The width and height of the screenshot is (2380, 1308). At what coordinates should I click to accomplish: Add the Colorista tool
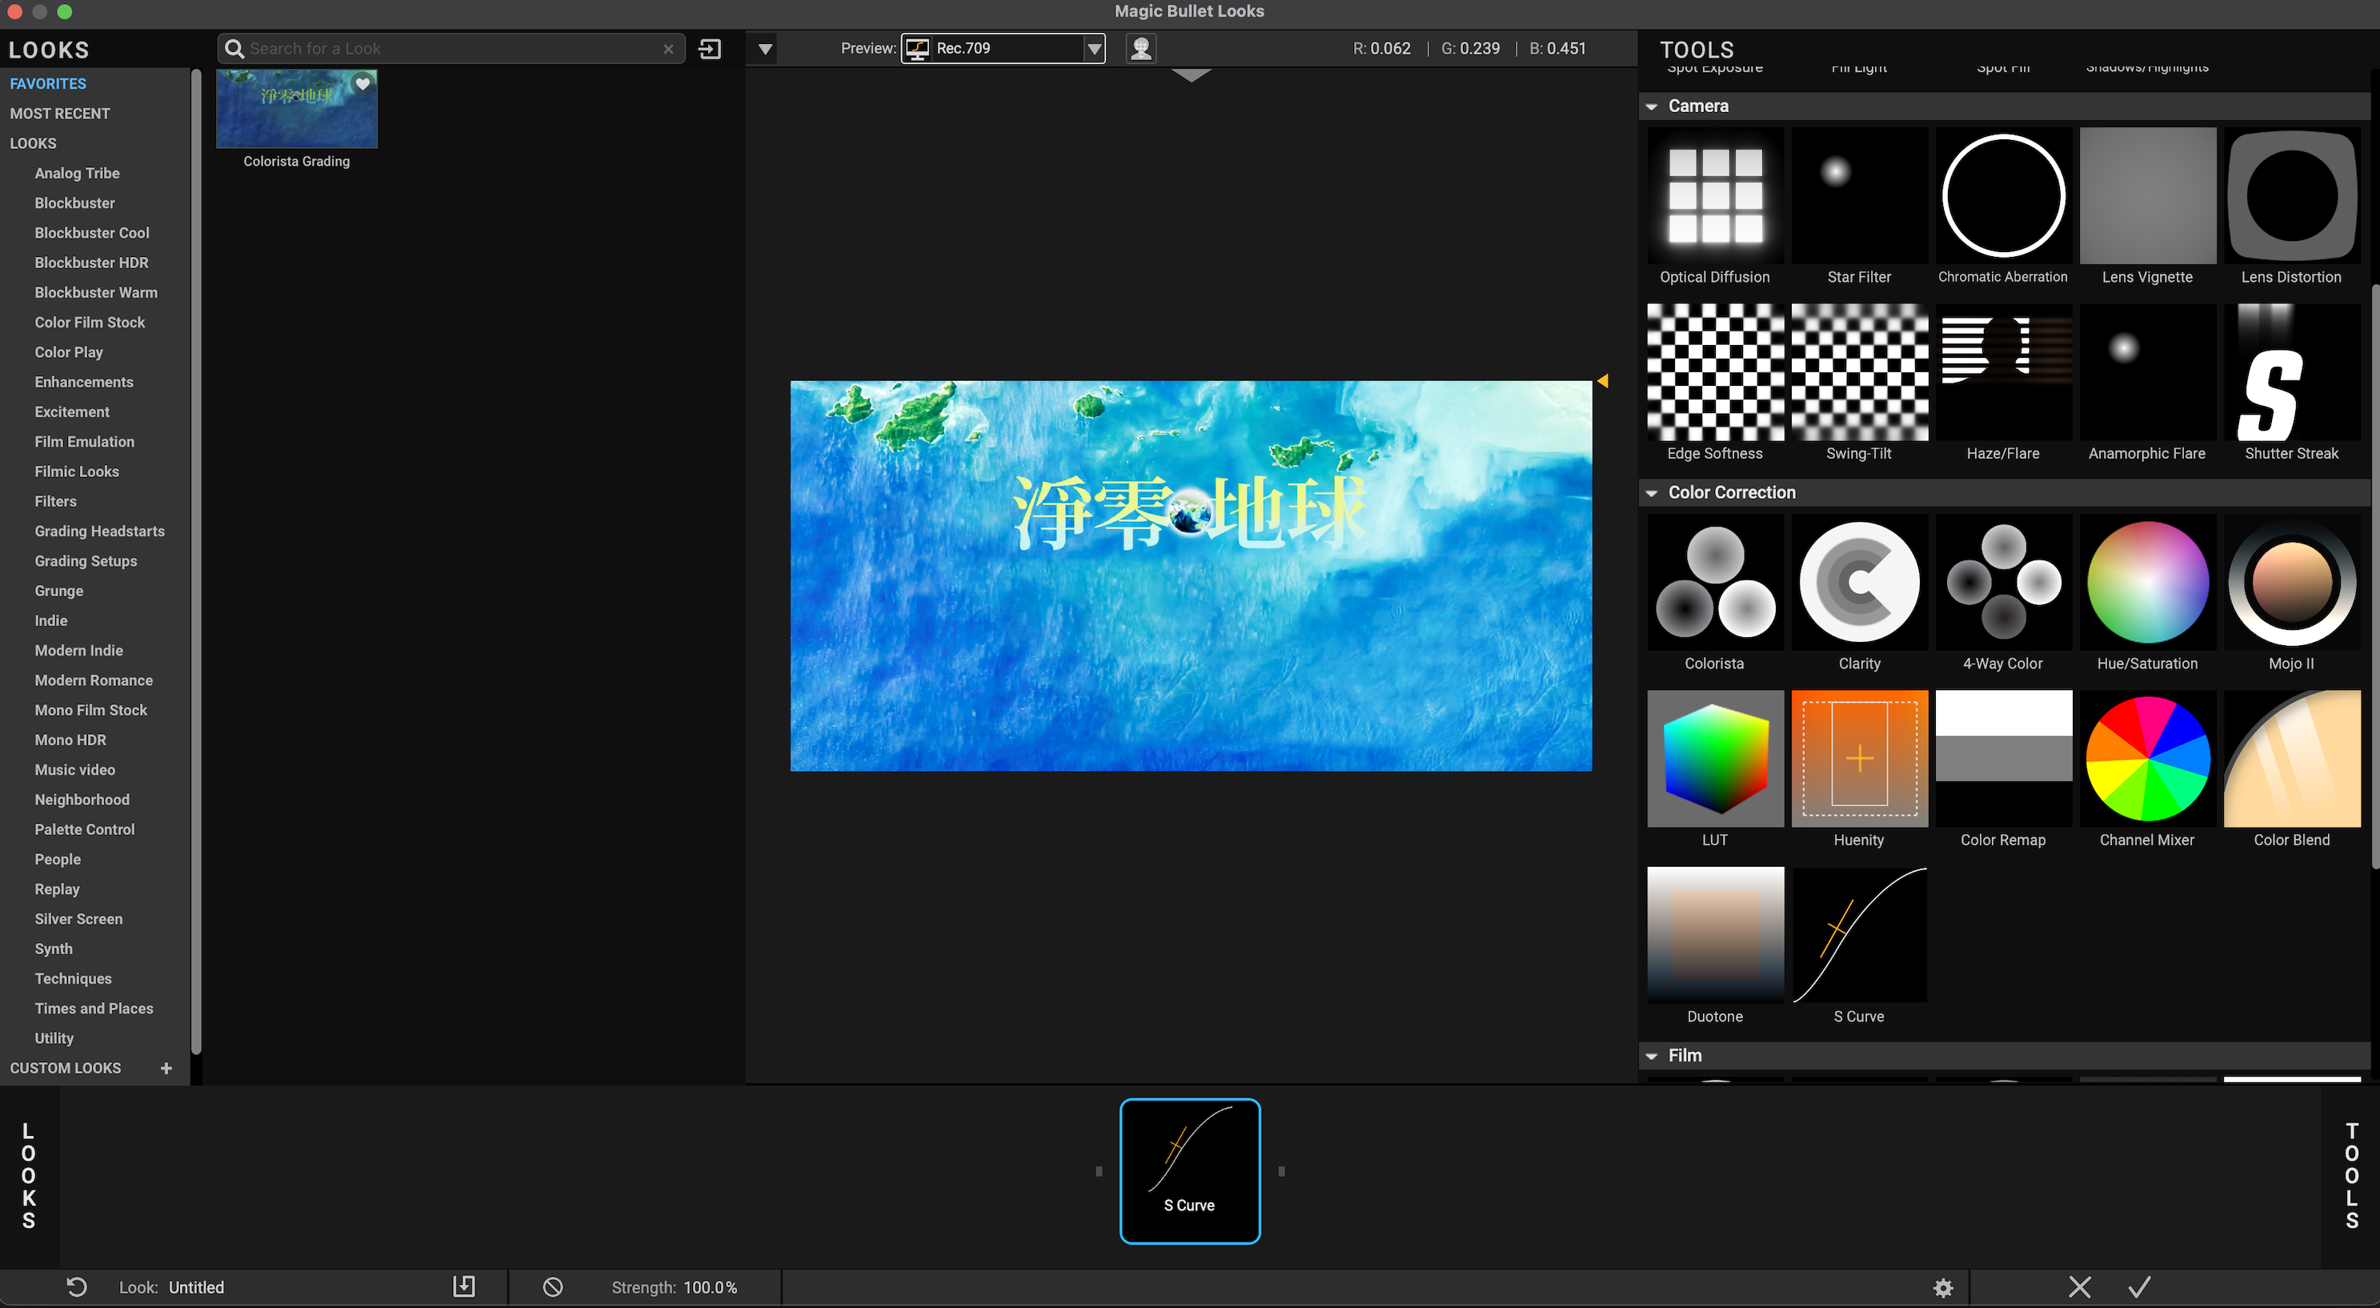[1715, 583]
